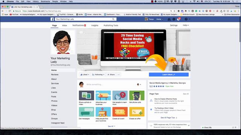Click the Get people to learn more tile

[x=120, y=98]
